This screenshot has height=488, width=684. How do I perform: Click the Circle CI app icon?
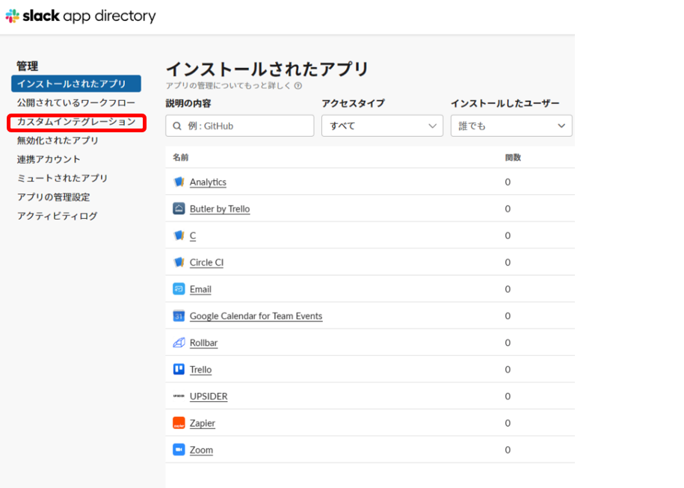(179, 262)
